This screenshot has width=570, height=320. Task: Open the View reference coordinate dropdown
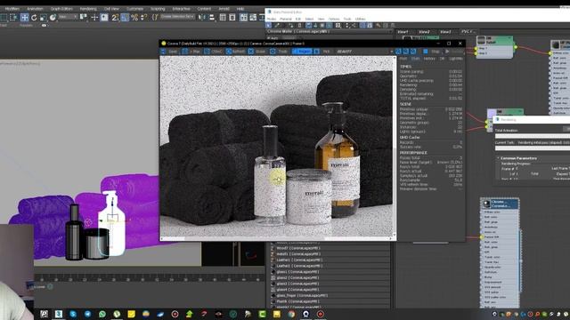68,17
